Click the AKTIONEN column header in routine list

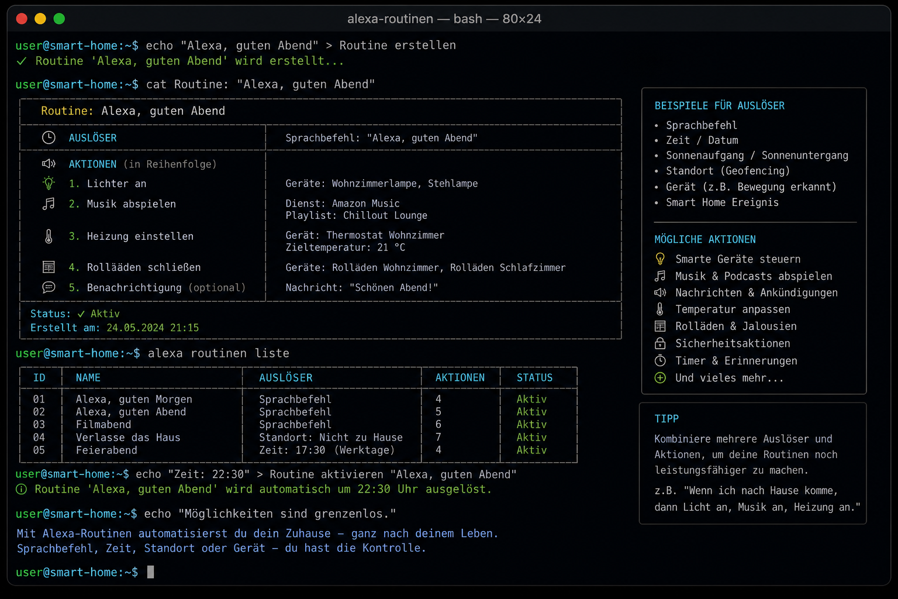(460, 378)
